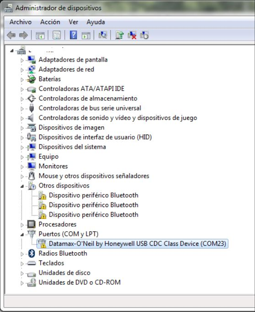Click the Back arrow toolbar icon

pos(11,35)
